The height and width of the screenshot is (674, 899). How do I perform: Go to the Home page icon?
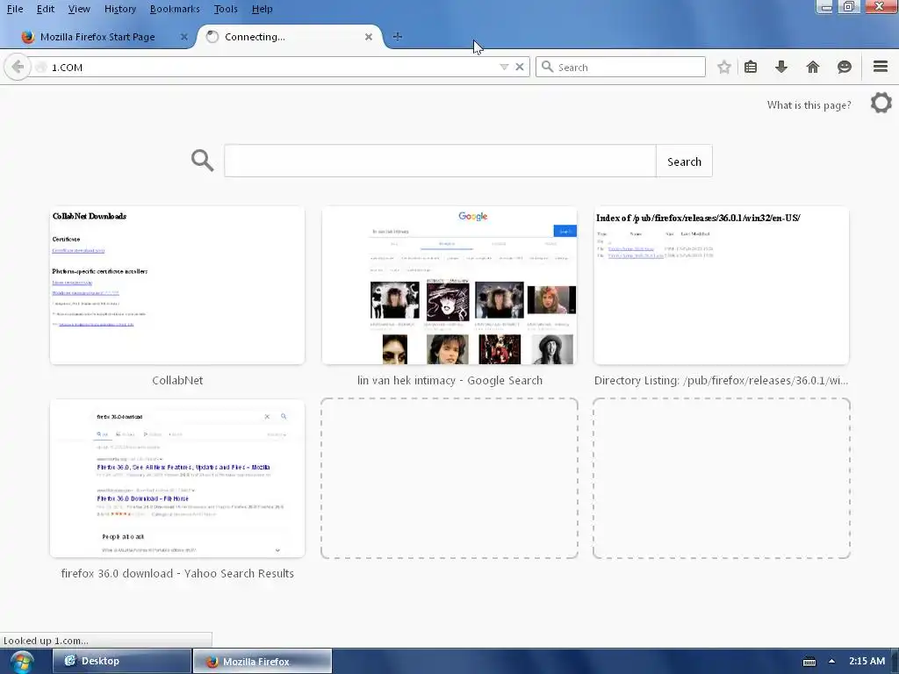tap(812, 67)
